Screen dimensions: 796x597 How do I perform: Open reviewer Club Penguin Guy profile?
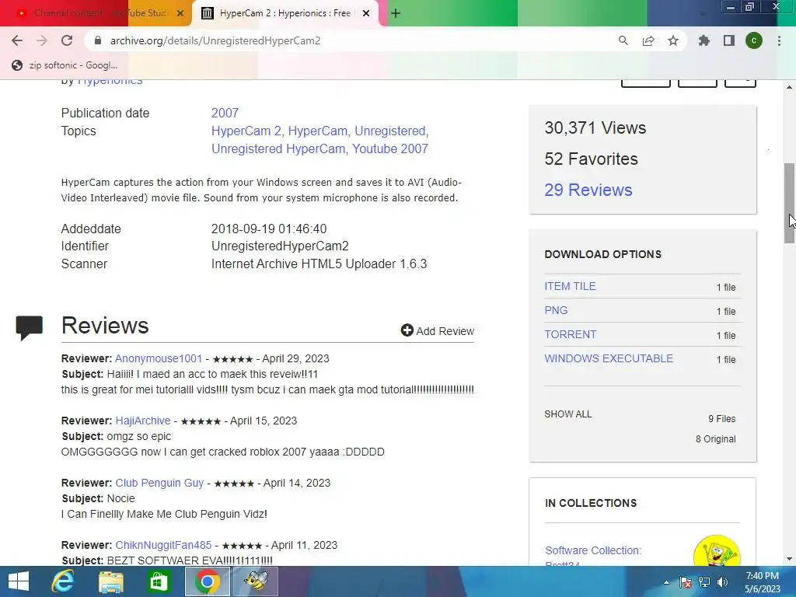(159, 483)
